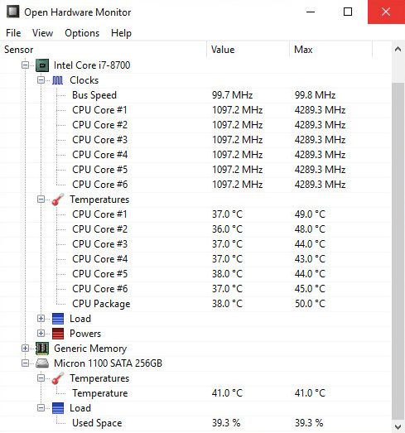Viewport: 405px width, 433px height.
Task: Click the blue Load icon under CPU
Action: coord(58,319)
